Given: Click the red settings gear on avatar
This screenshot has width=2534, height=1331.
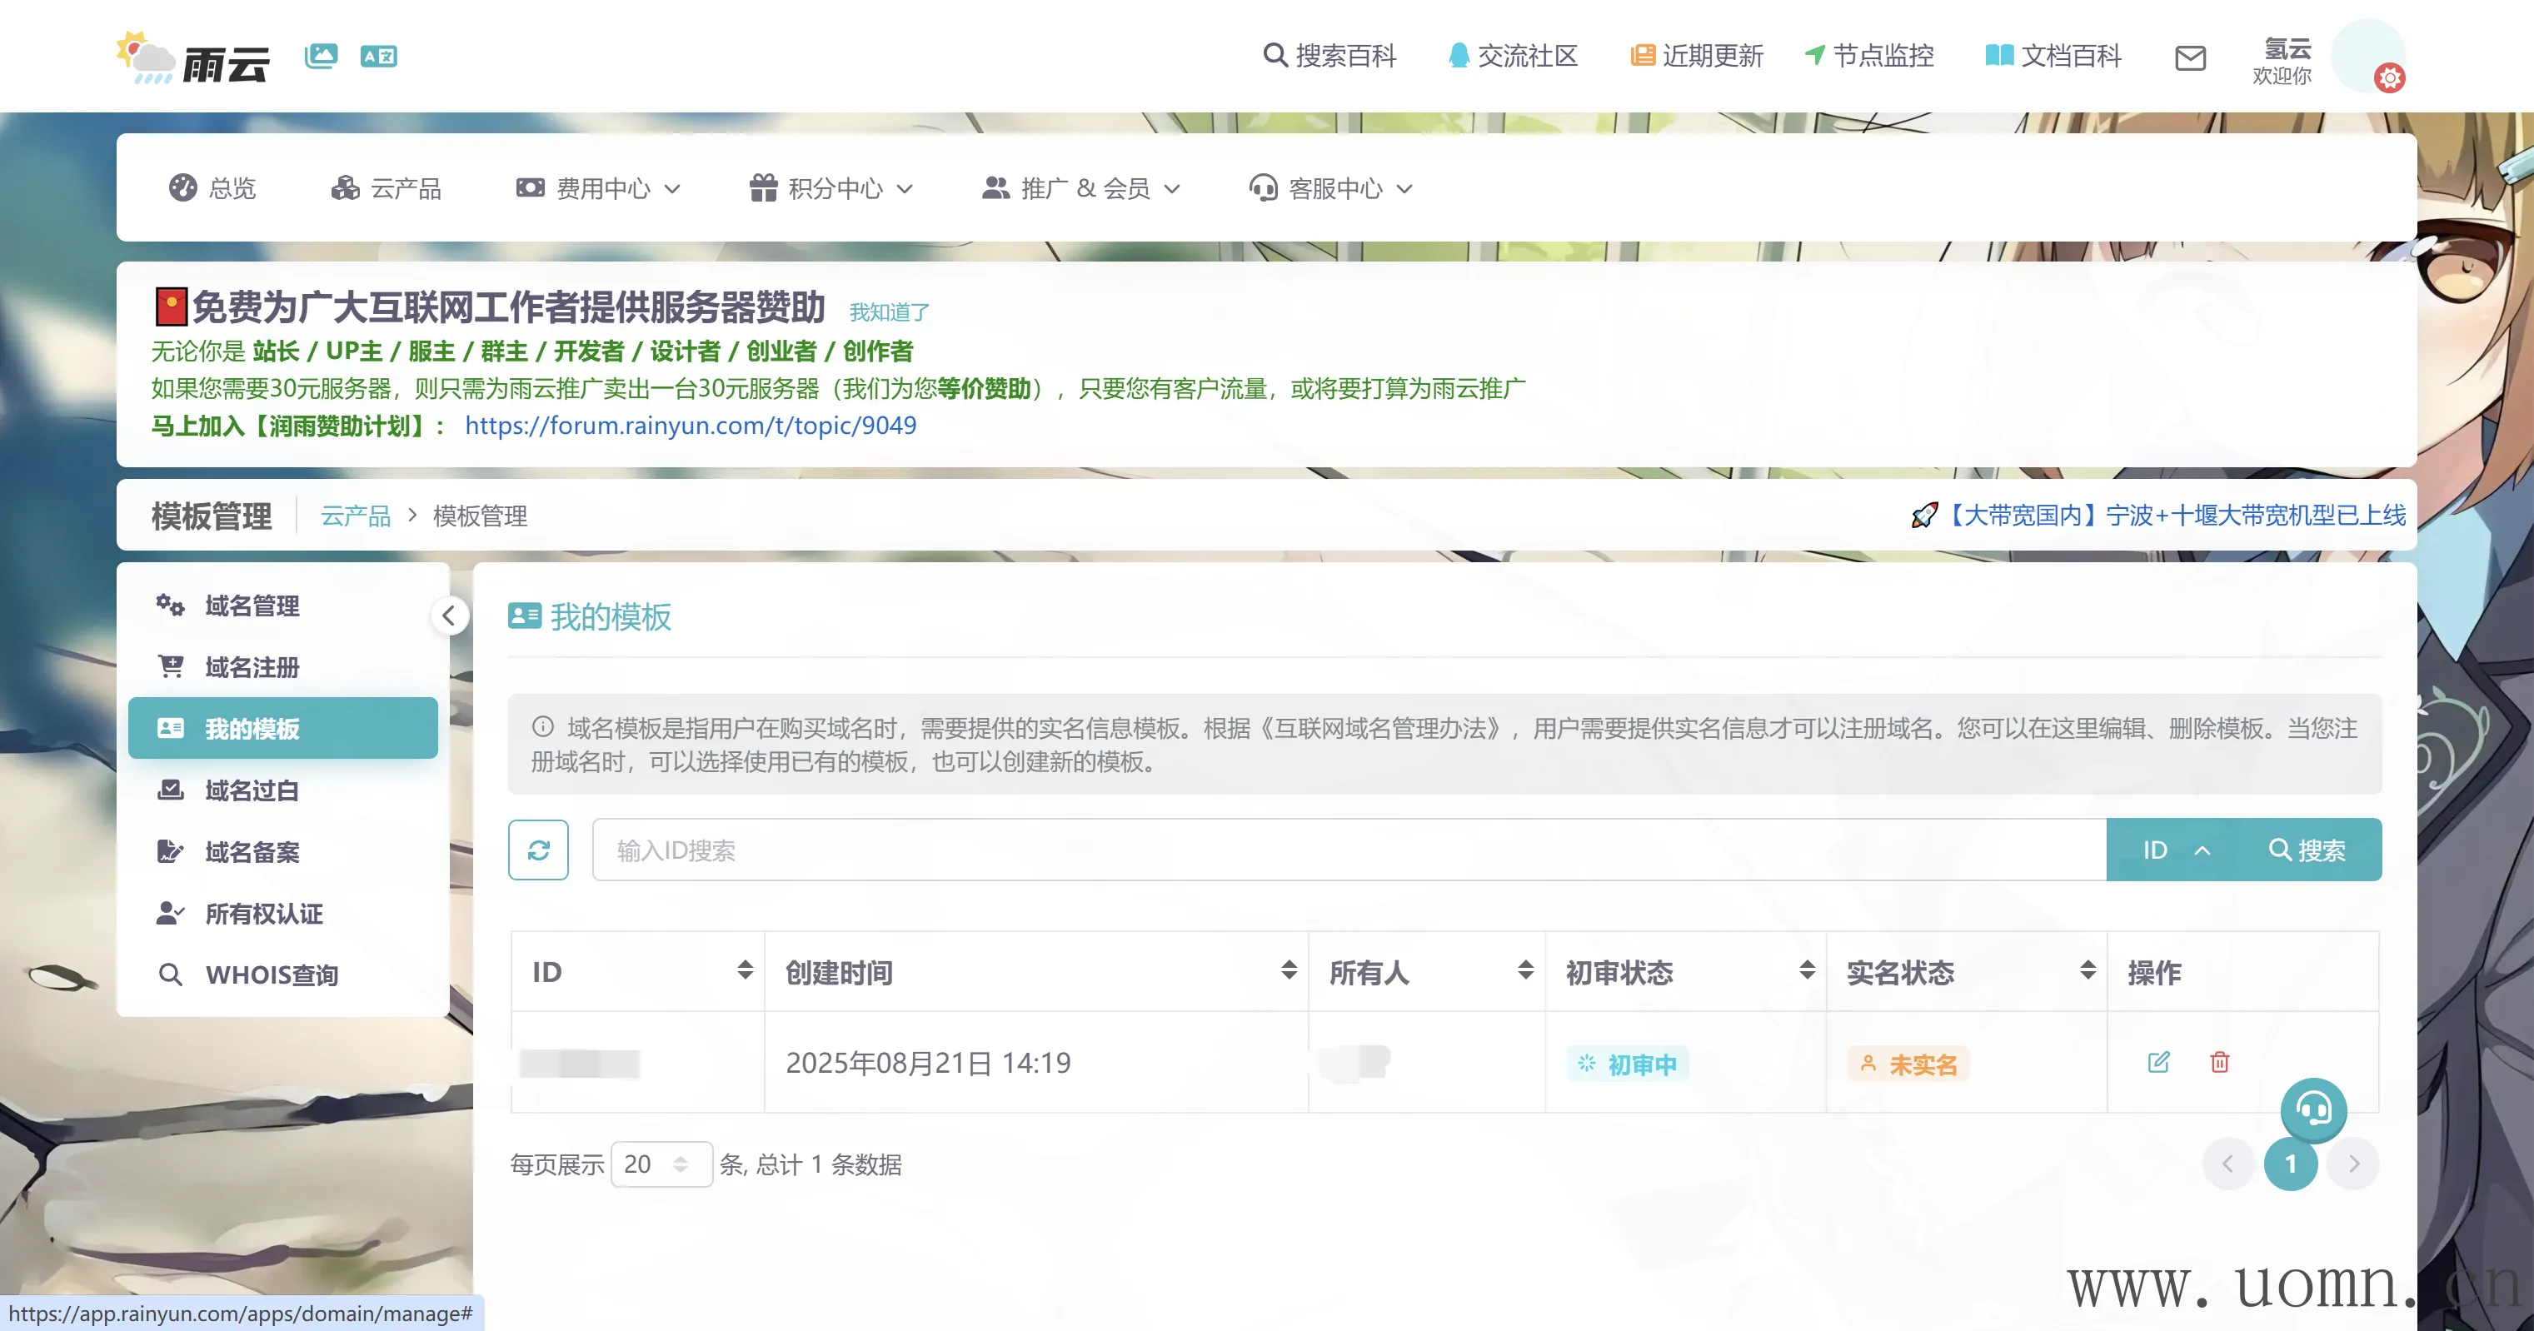Looking at the screenshot, I should tap(2389, 77).
